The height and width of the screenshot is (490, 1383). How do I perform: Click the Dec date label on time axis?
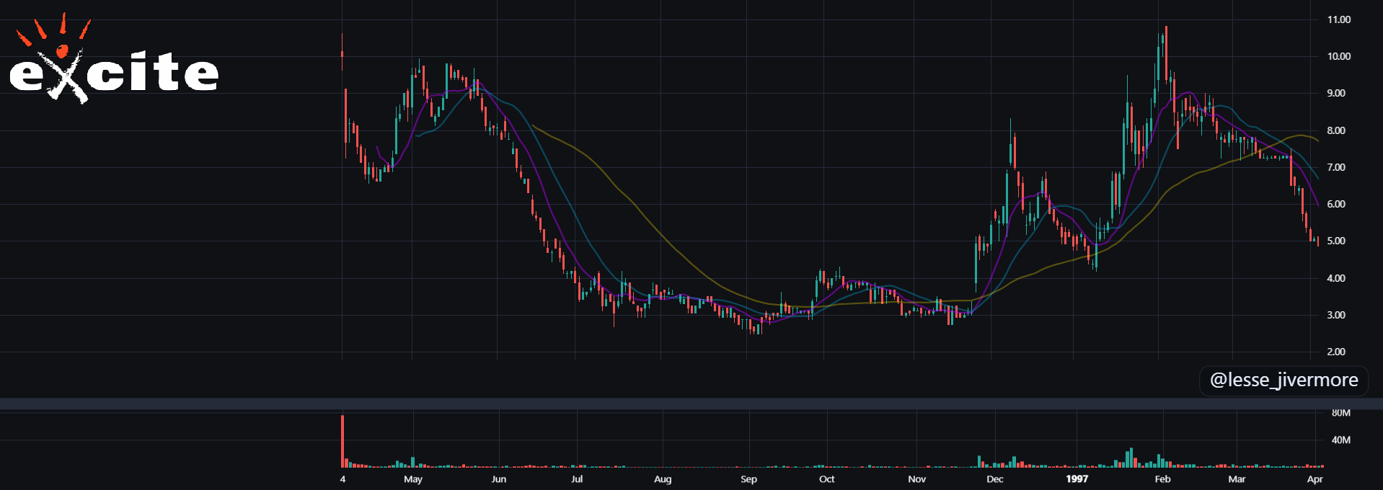click(995, 479)
